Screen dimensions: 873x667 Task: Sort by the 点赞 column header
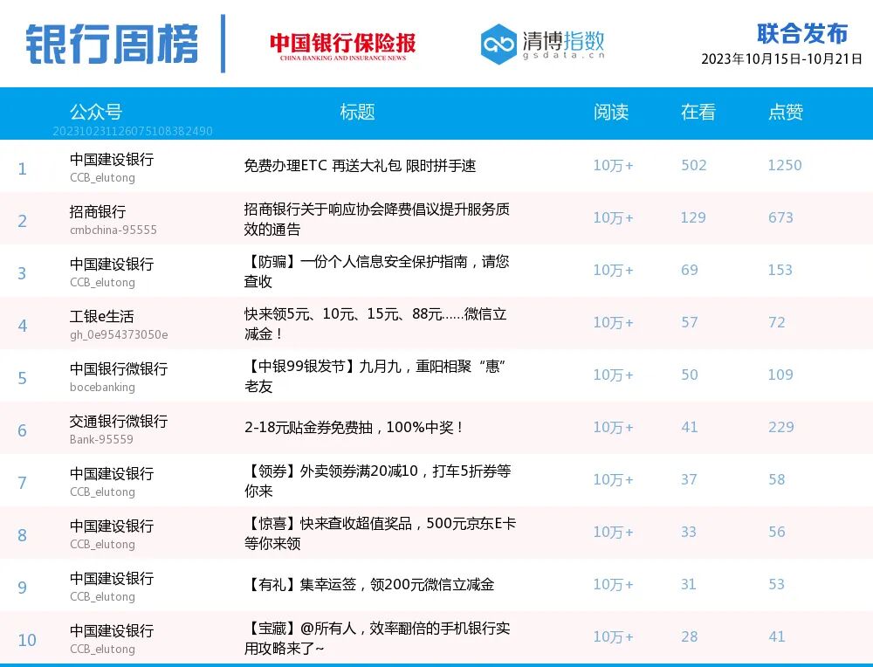coord(785,113)
